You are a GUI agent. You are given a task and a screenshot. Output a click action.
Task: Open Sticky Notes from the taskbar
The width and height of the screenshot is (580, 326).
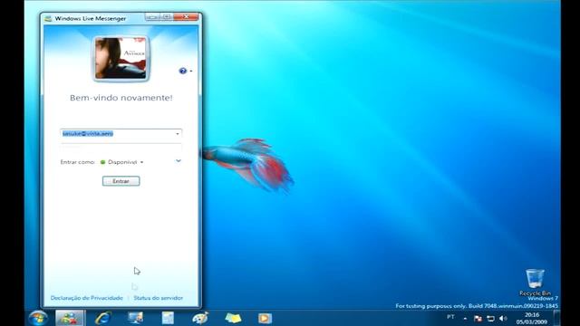pos(233,318)
